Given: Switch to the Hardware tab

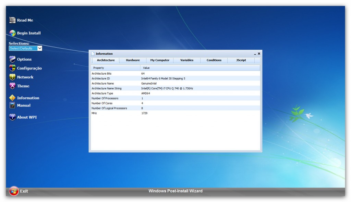Looking at the screenshot, I should [133, 60].
